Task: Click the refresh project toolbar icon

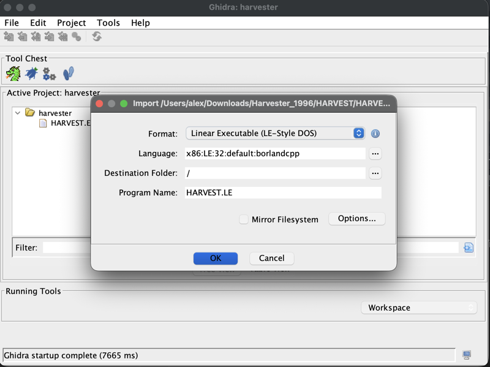Action: pyautogui.click(x=97, y=37)
